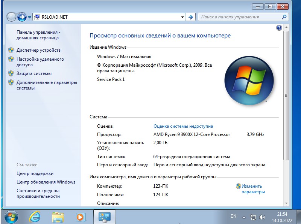This screenshot has width=301, height=224.
Task: Click network icon in system tray
Action: point(253,217)
